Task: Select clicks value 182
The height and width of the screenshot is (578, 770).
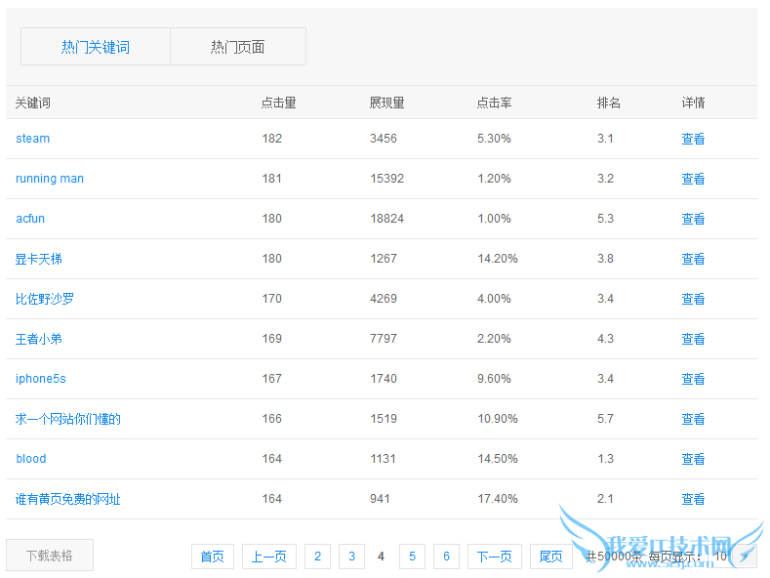Action: coord(272,139)
